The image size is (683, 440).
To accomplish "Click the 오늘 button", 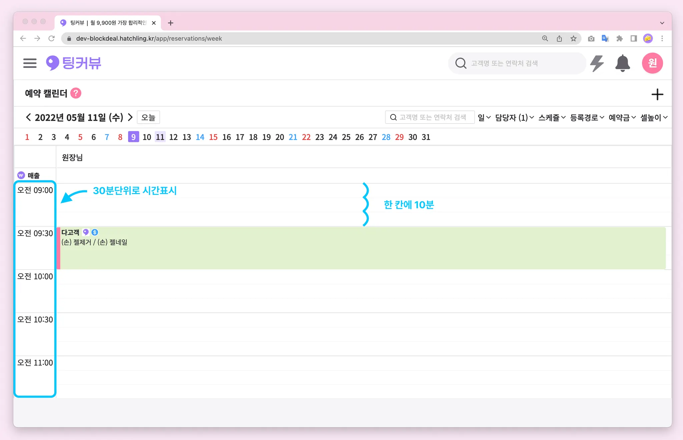I will coord(148,117).
